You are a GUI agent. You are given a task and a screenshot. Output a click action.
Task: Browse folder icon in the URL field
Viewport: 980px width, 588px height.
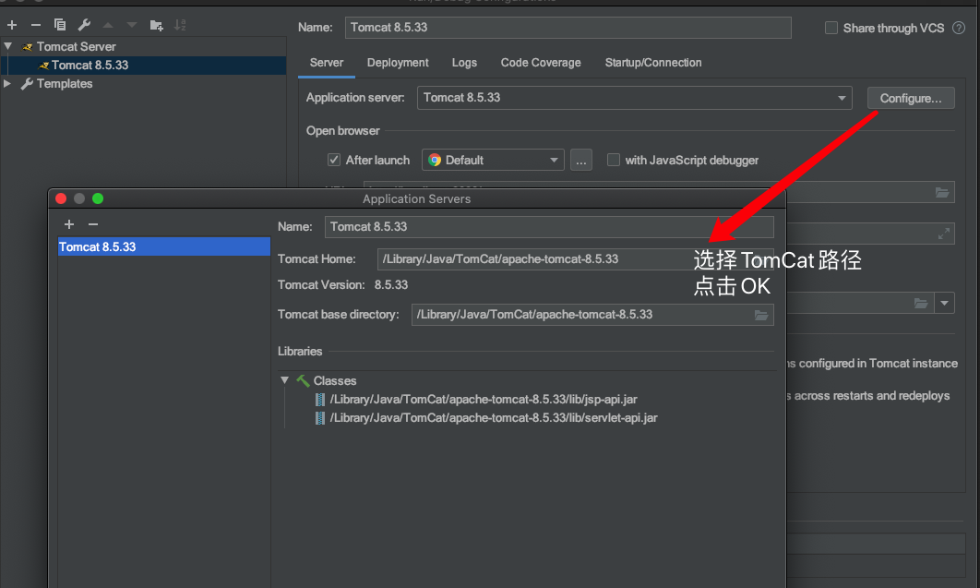(x=942, y=192)
